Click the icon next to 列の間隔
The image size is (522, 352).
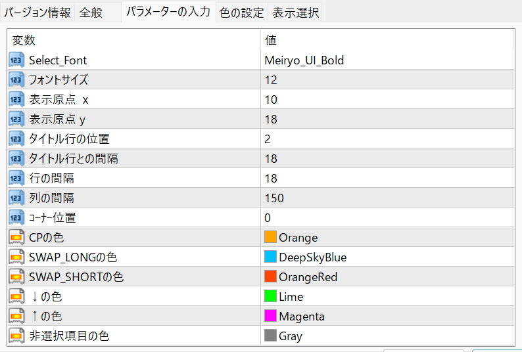[16, 198]
